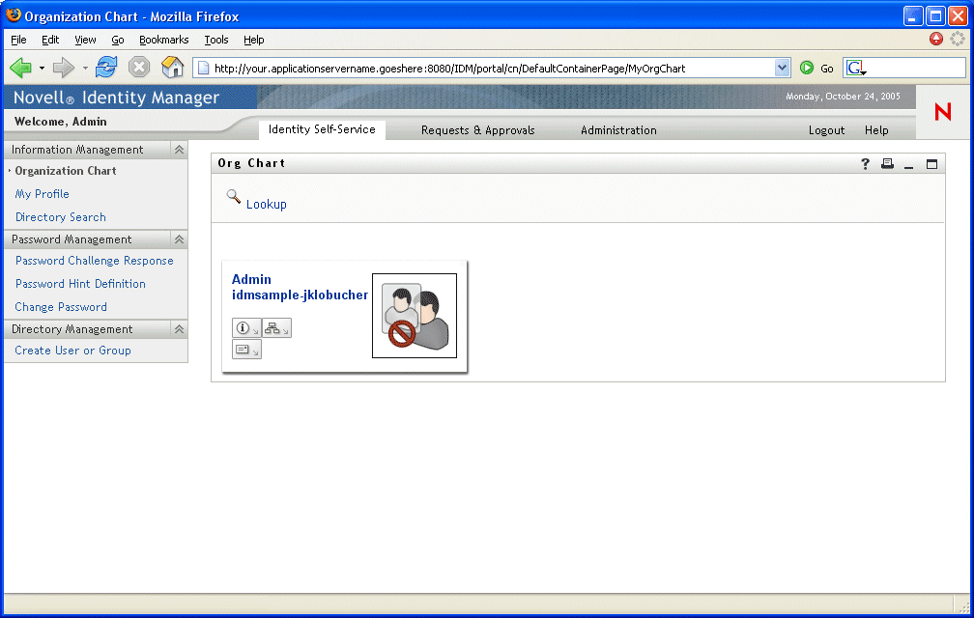Collapse the Directory Management section
974x618 pixels.
pos(179,329)
